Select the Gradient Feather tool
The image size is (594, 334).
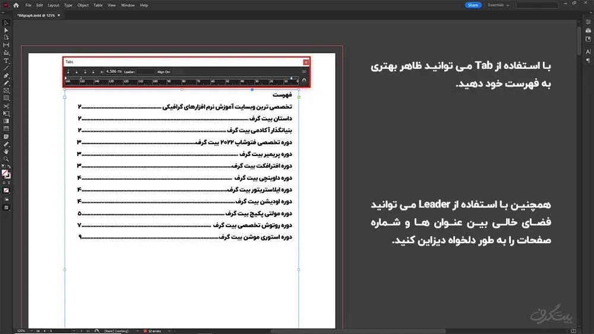pyautogui.click(x=6, y=129)
